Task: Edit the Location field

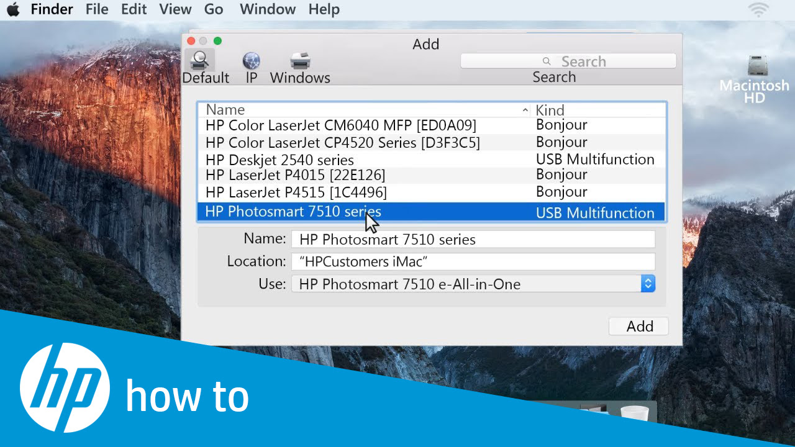Action: pyautogui.click(x=473, y=261)
